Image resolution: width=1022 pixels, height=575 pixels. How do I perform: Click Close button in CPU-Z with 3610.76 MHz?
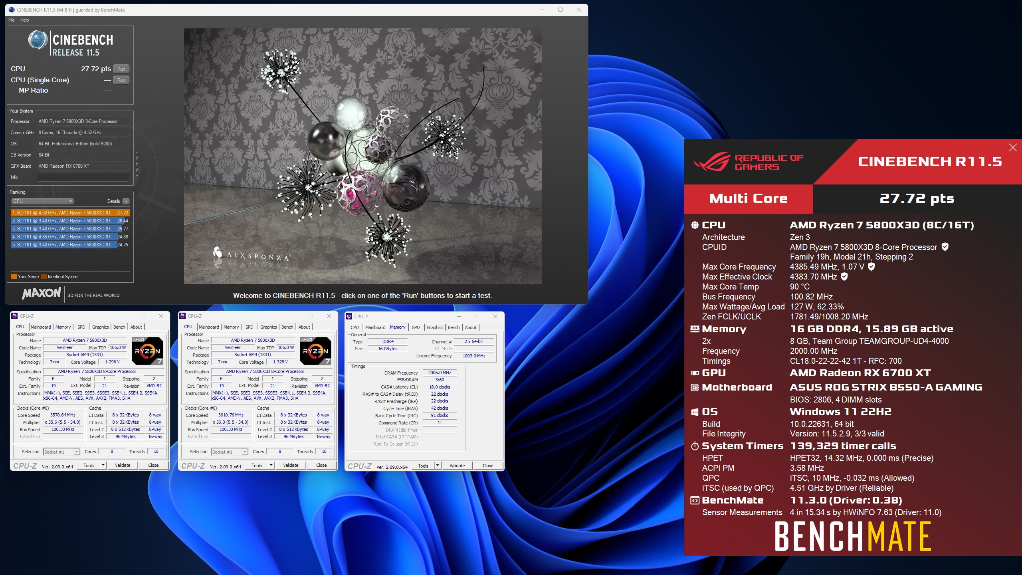[321, 465]
